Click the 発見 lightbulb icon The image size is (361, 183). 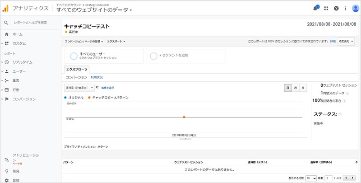click(x=7, y=171)
